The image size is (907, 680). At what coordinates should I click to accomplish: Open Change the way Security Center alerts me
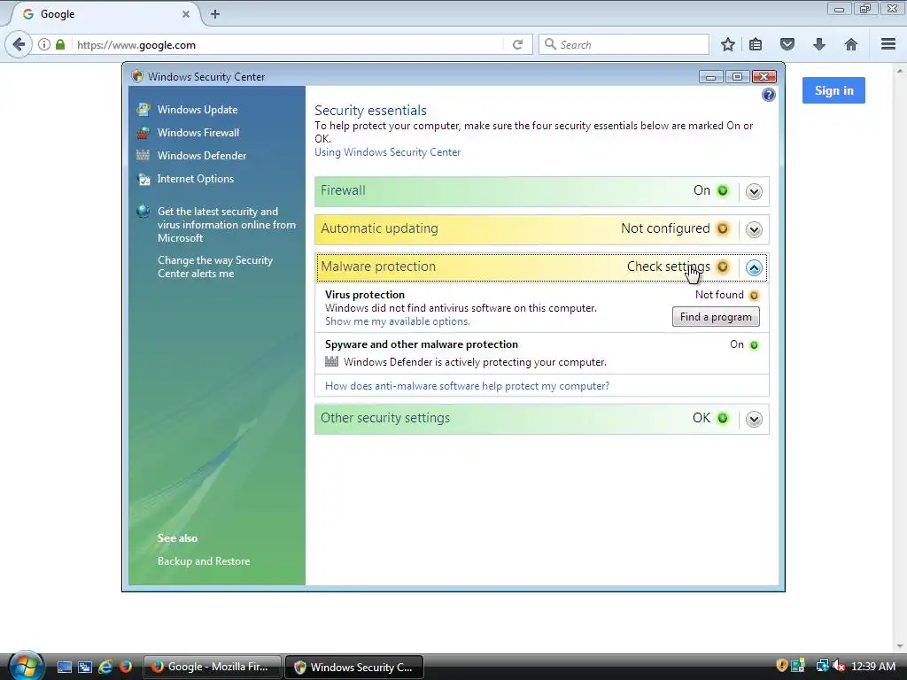tap(214, 267)
